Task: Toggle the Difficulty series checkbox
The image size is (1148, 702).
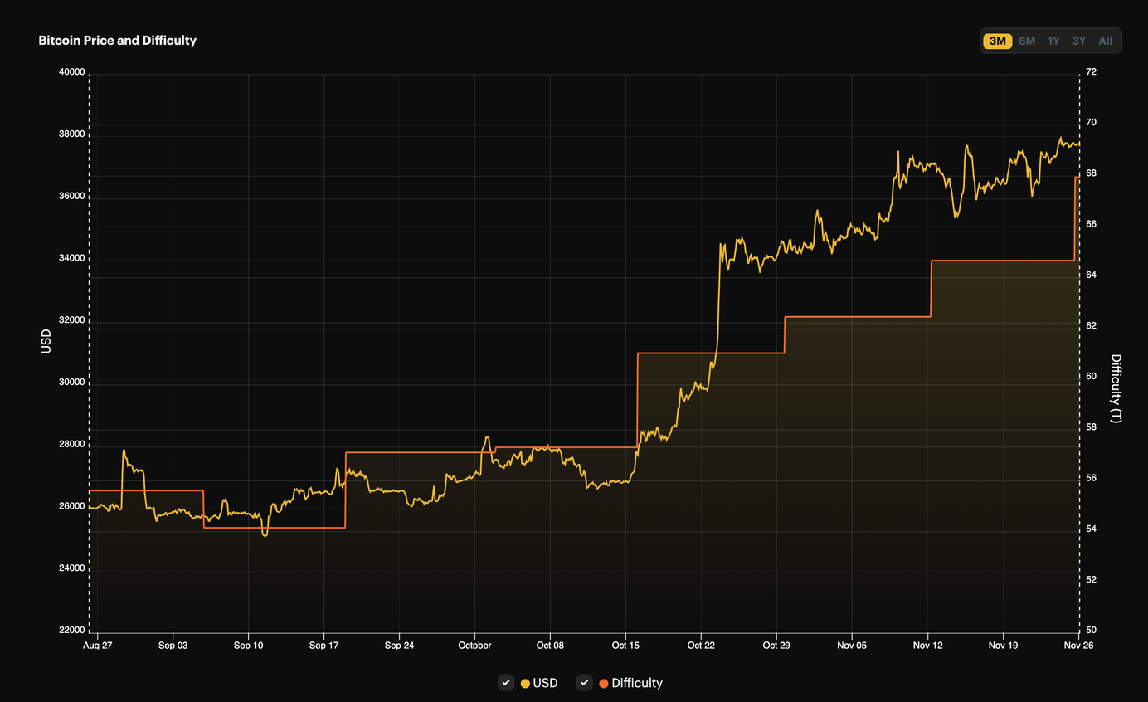Action: [584, 683]
